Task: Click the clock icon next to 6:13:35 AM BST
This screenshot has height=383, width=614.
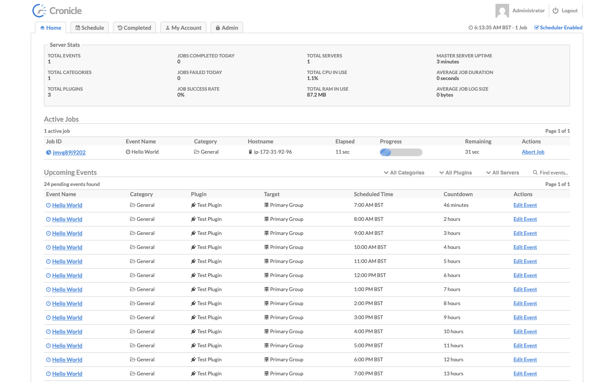Action: pos(471,28)
